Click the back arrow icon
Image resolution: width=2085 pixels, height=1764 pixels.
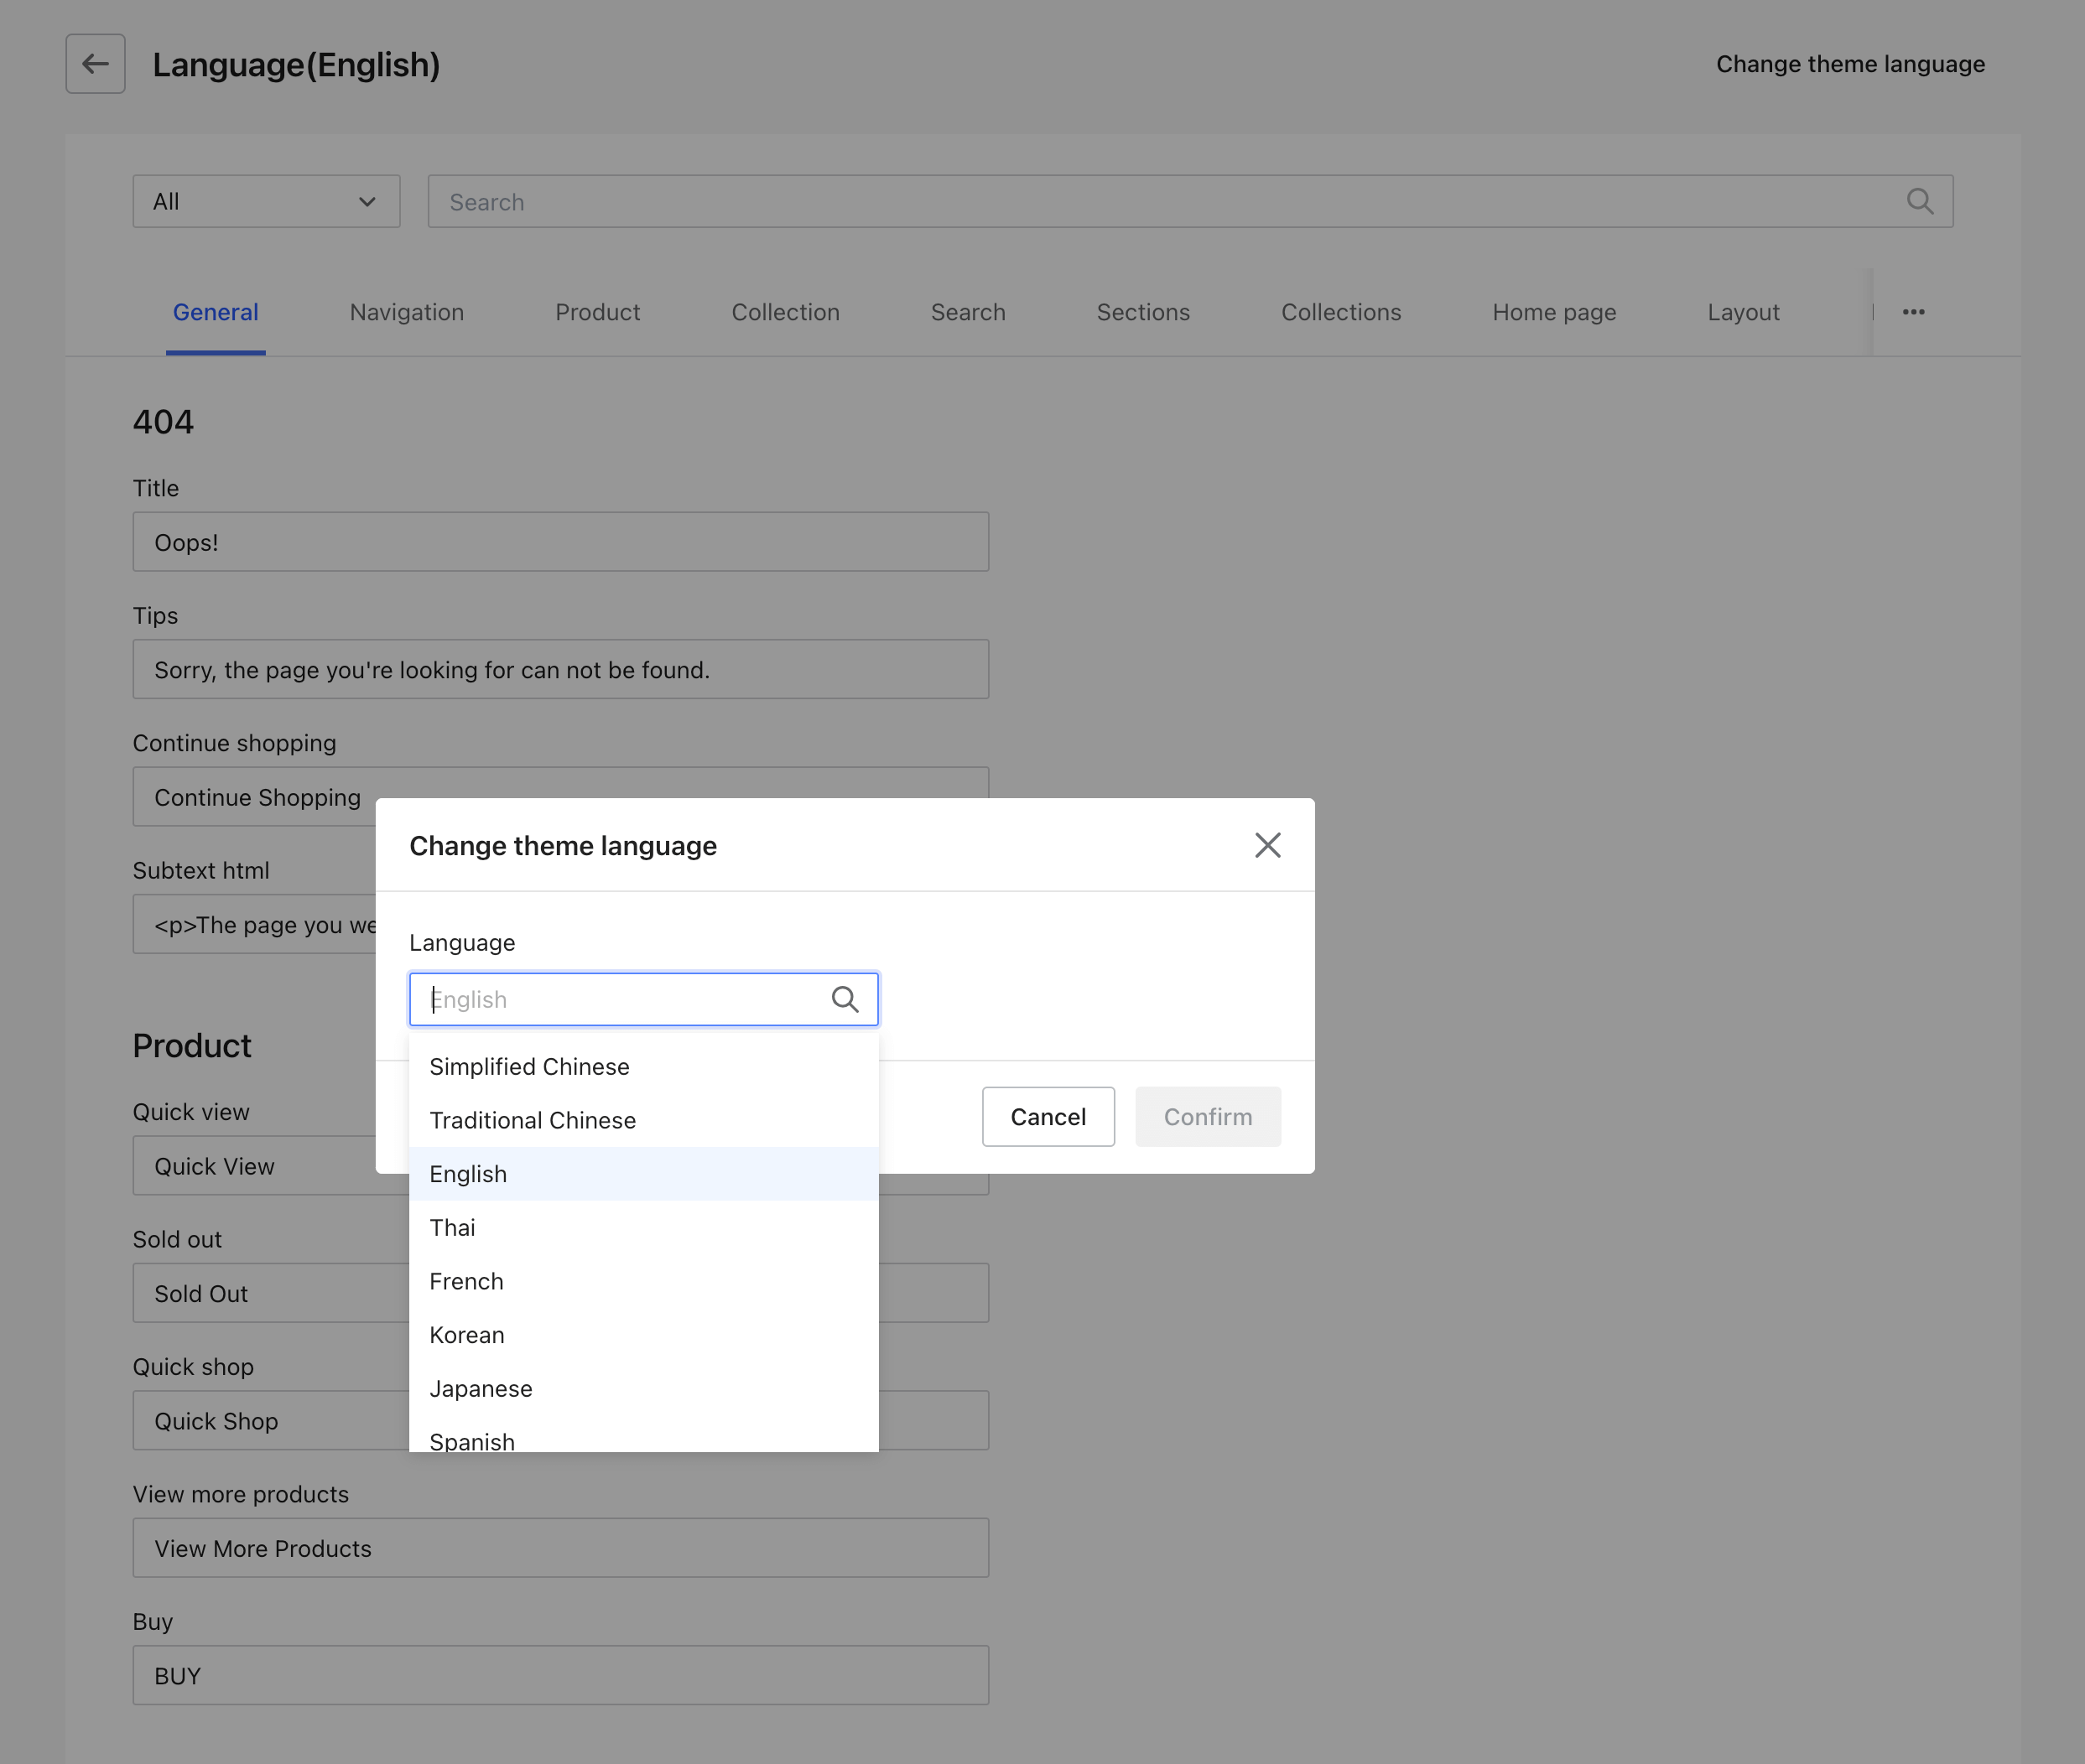point(95,64)
